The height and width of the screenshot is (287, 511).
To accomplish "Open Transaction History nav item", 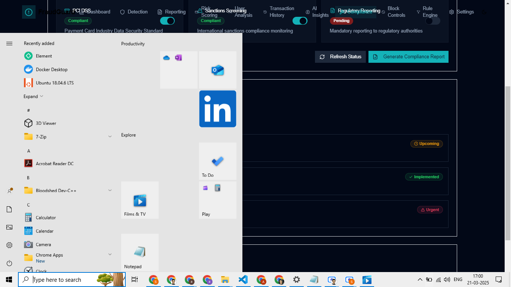I will tap(279, 12).
